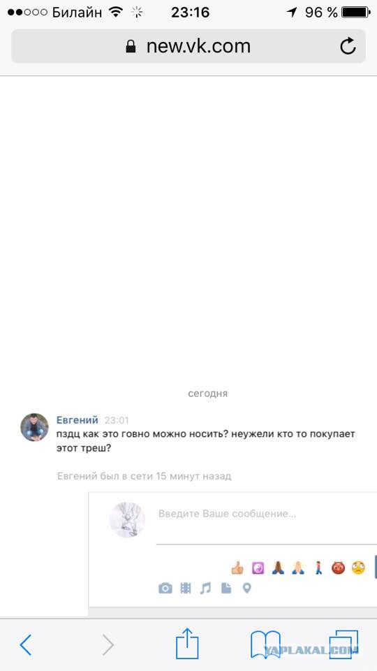Insert the dark-skin praying hands emoji

278,568
